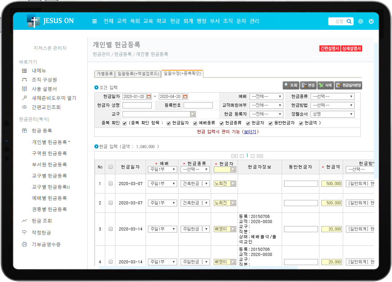The width and height of the screenshot is (392, 282).
Task: Click the settings gear icon
Action: coord(360,21)
